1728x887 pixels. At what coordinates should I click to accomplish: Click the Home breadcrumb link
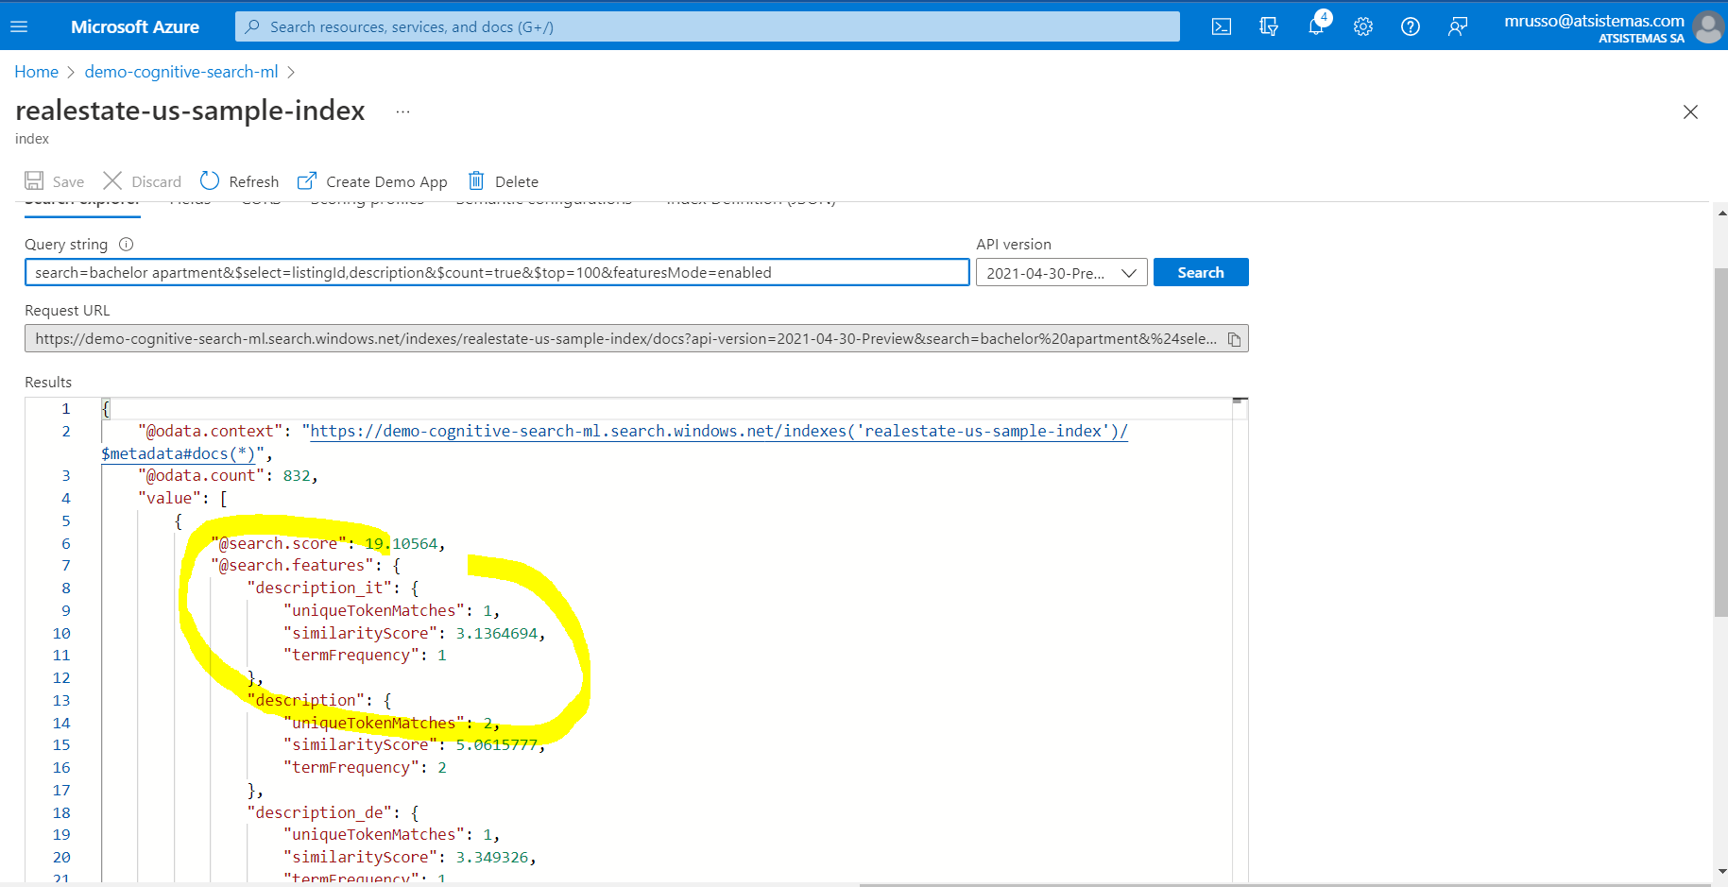pyautogui.click(x=36, y=72)
